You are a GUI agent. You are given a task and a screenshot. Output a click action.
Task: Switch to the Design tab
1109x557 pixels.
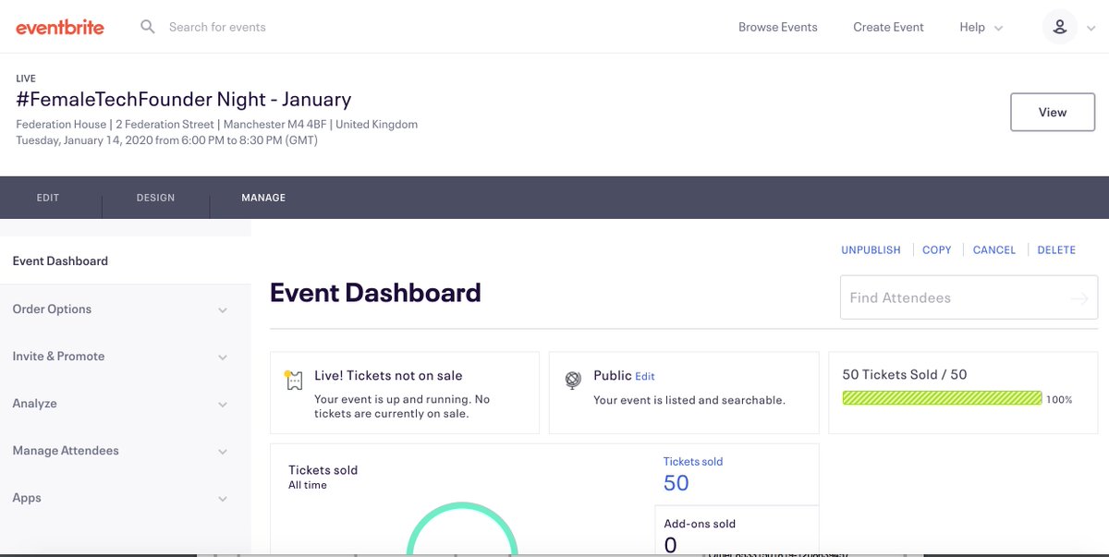tap(155, 198)
